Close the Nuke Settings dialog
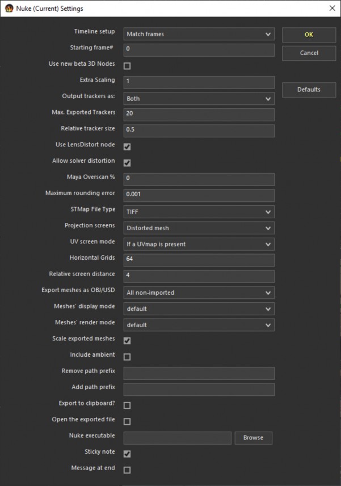The height and width of the screenshot is (486, 341). (x=332, y=8)
